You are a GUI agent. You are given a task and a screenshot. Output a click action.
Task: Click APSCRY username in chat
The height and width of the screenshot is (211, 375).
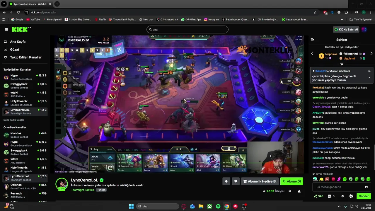(x=318, y=113)
